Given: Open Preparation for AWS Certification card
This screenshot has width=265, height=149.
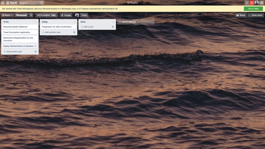Looking at the screenshot, I should 59,27.
